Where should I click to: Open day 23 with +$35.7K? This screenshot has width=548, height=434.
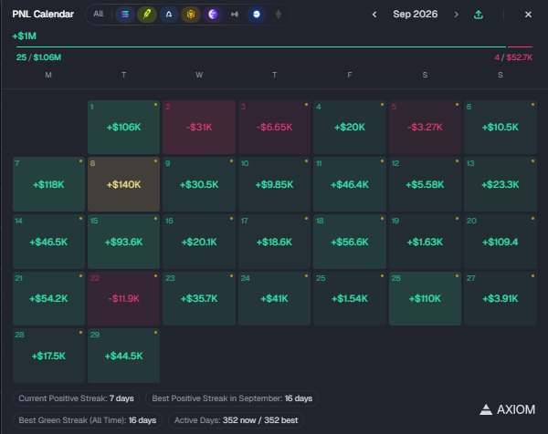199,299
